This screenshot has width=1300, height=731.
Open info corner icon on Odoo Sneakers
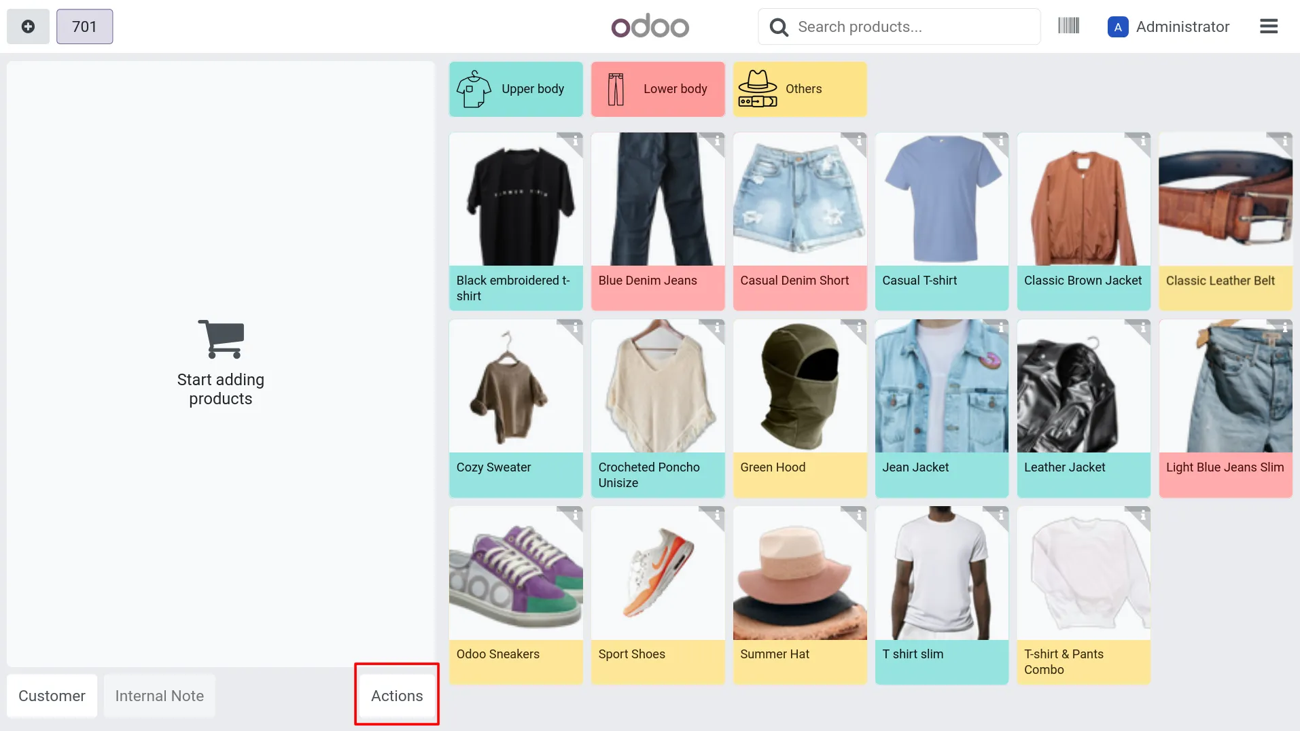pyautogui.click(x=574, y=515)
